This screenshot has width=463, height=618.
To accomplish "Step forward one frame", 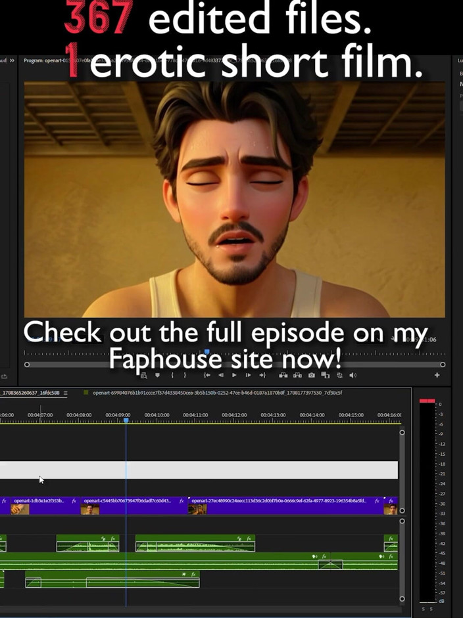I will (248, 375).
